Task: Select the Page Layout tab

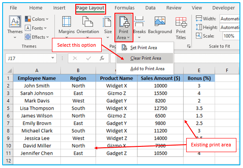Action: coord(90,8)
